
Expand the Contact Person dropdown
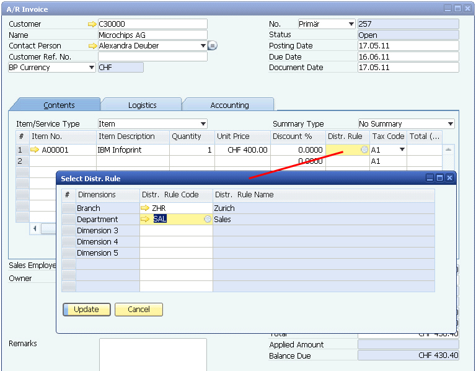click(203, 46)
